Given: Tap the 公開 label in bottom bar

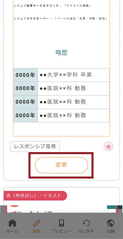Looking at the screenshot, I should click(111, 231).
